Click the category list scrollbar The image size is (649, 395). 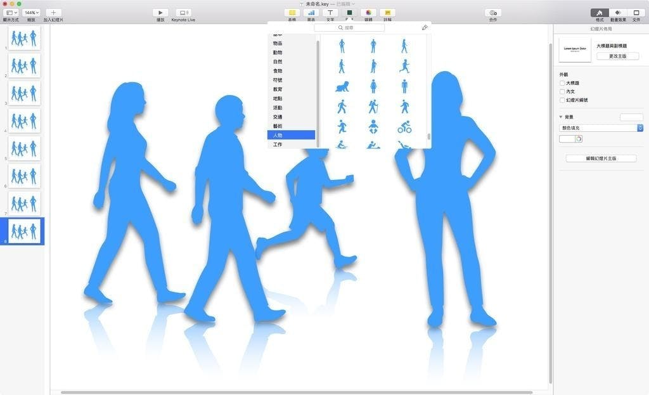pos(318,93)
